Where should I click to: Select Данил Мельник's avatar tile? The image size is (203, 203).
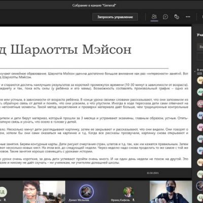point(86,192)
